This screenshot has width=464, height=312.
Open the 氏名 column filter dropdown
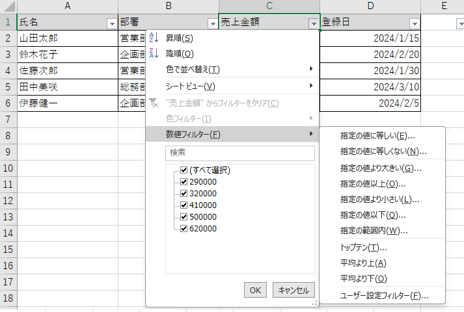click(110, 23)
